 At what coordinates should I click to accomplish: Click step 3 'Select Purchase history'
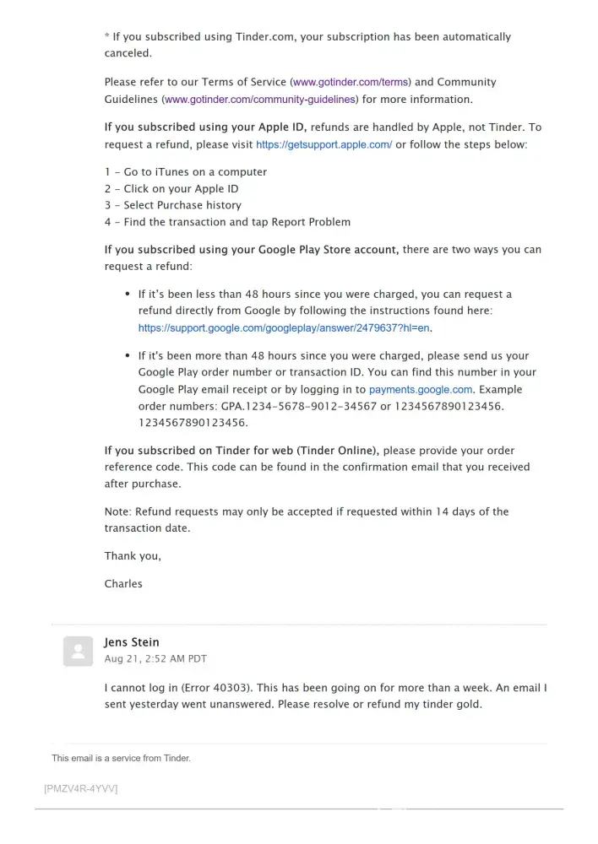173,205
